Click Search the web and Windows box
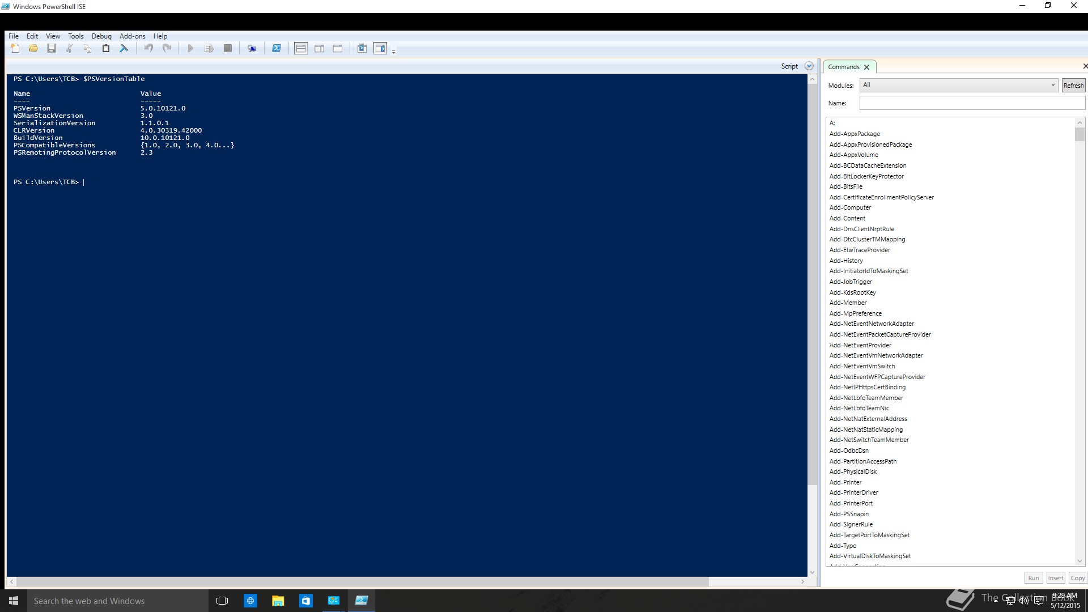Screen dimensions: 1088x612 click(x=118, y=601)
